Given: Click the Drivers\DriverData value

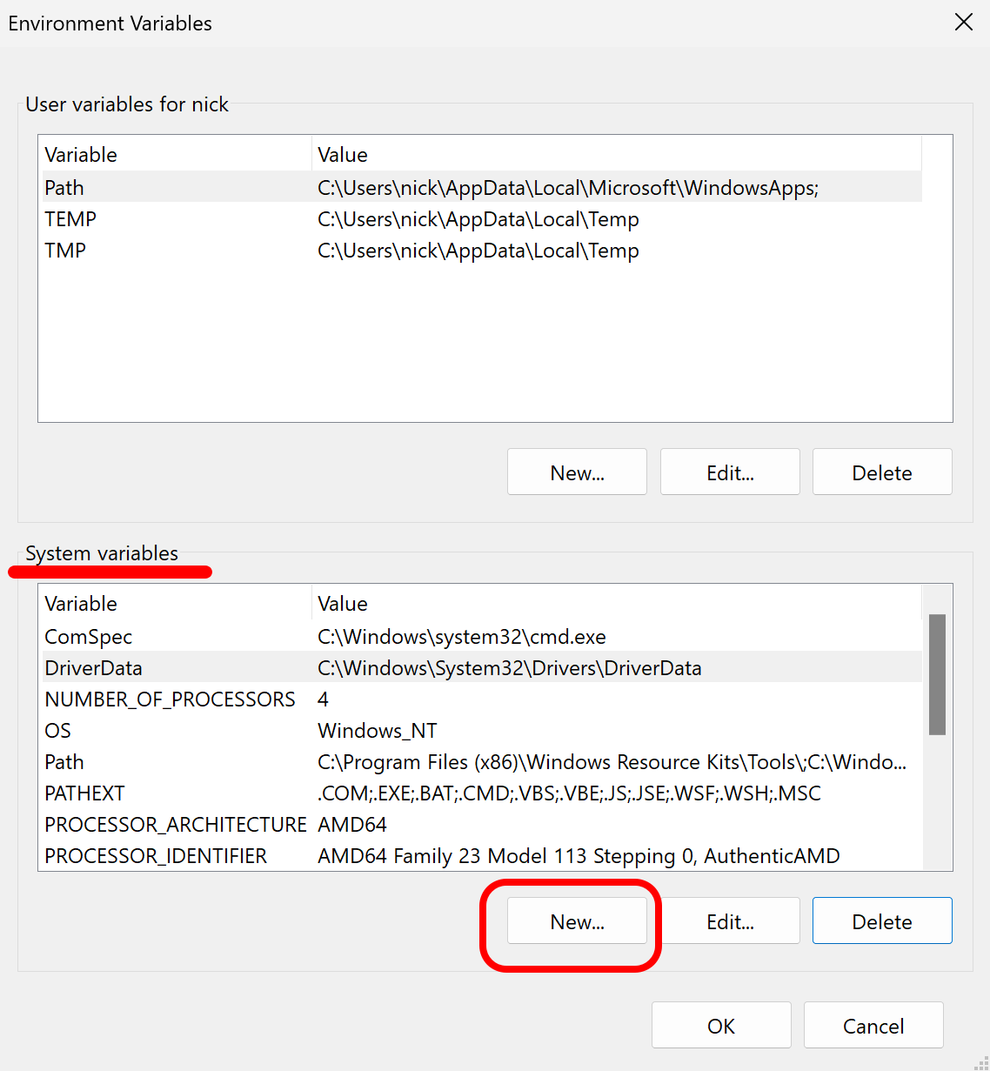Looking at the screenshot, I should pos(510,668).
